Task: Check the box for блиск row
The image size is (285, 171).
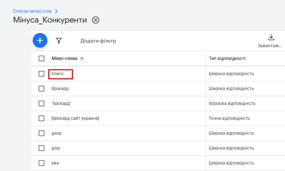Action: point(41,74)
